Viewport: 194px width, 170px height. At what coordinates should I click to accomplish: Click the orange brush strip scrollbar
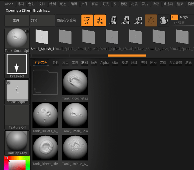[x=127, y=55]
